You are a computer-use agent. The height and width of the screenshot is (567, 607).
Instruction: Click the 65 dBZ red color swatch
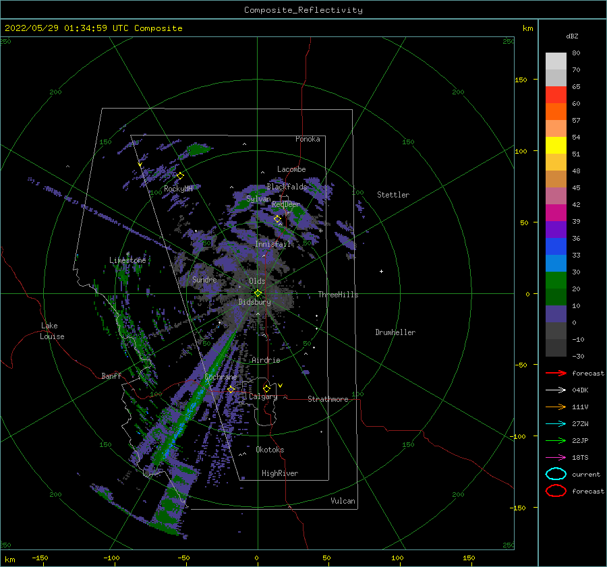(x=556, y=94)
